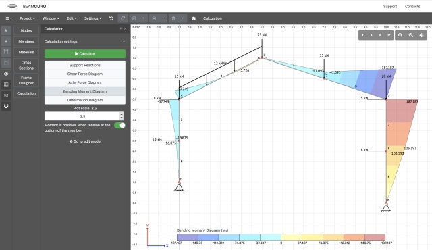Open the Project dropdown menu
Viewport: 432px width, 250px height.
(27, 18)
